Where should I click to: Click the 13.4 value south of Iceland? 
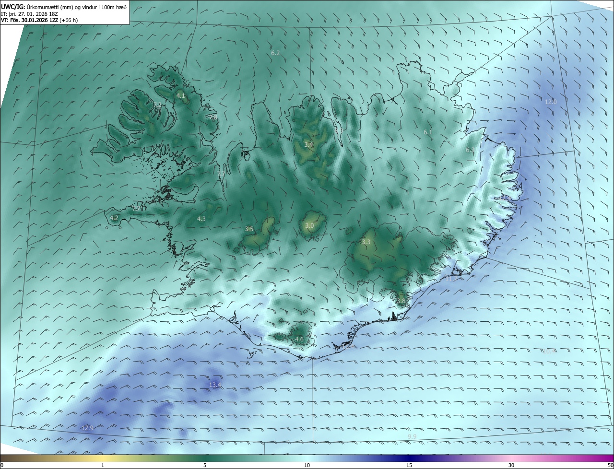tap(215, 385)
